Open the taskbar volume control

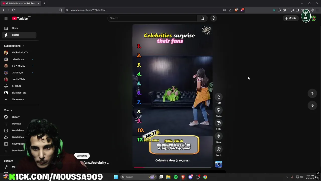tap(302, 177)
